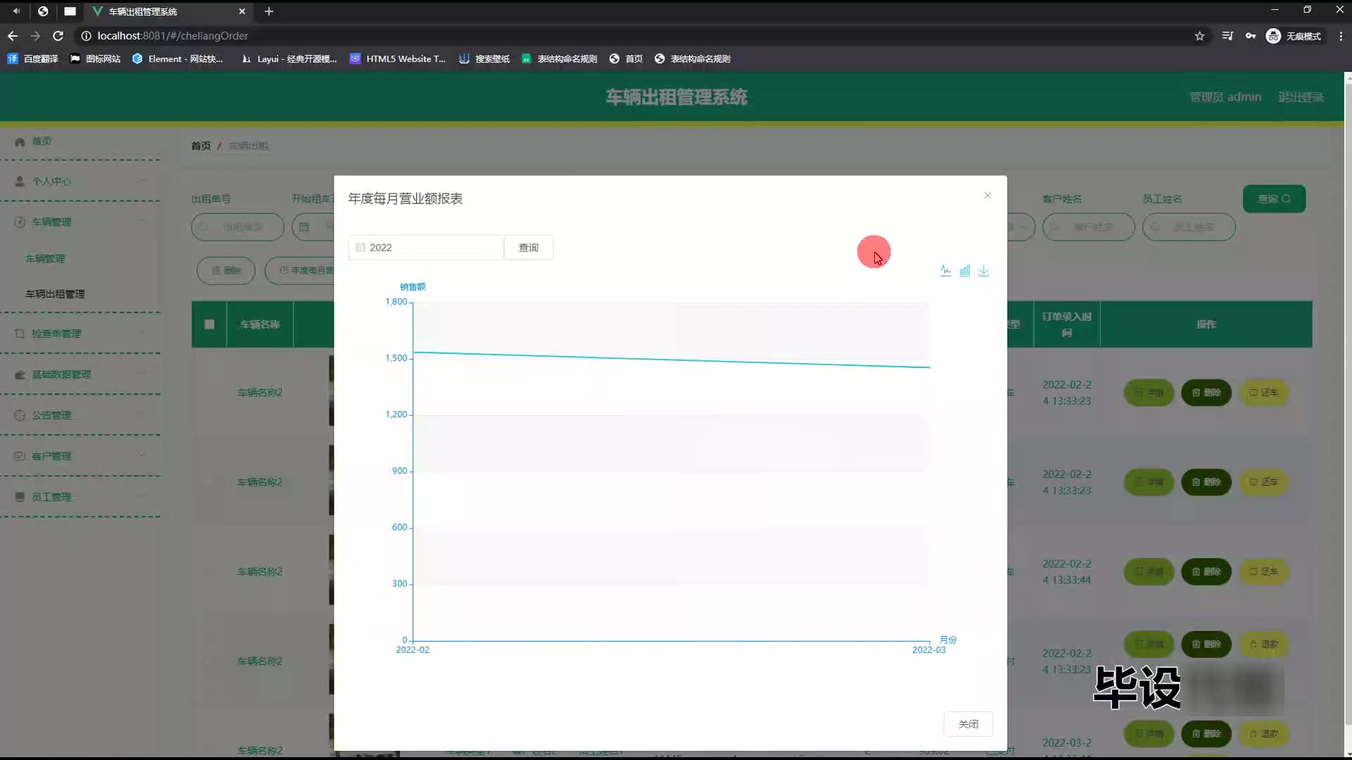Switch chart to line view icon
This screenshot has height=760, width=1352.
[946, 271]
